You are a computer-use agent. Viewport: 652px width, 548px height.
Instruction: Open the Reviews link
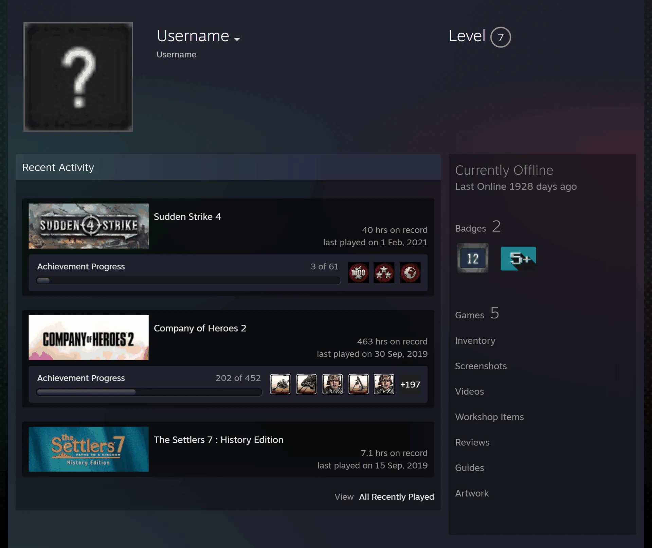point(472,442)
